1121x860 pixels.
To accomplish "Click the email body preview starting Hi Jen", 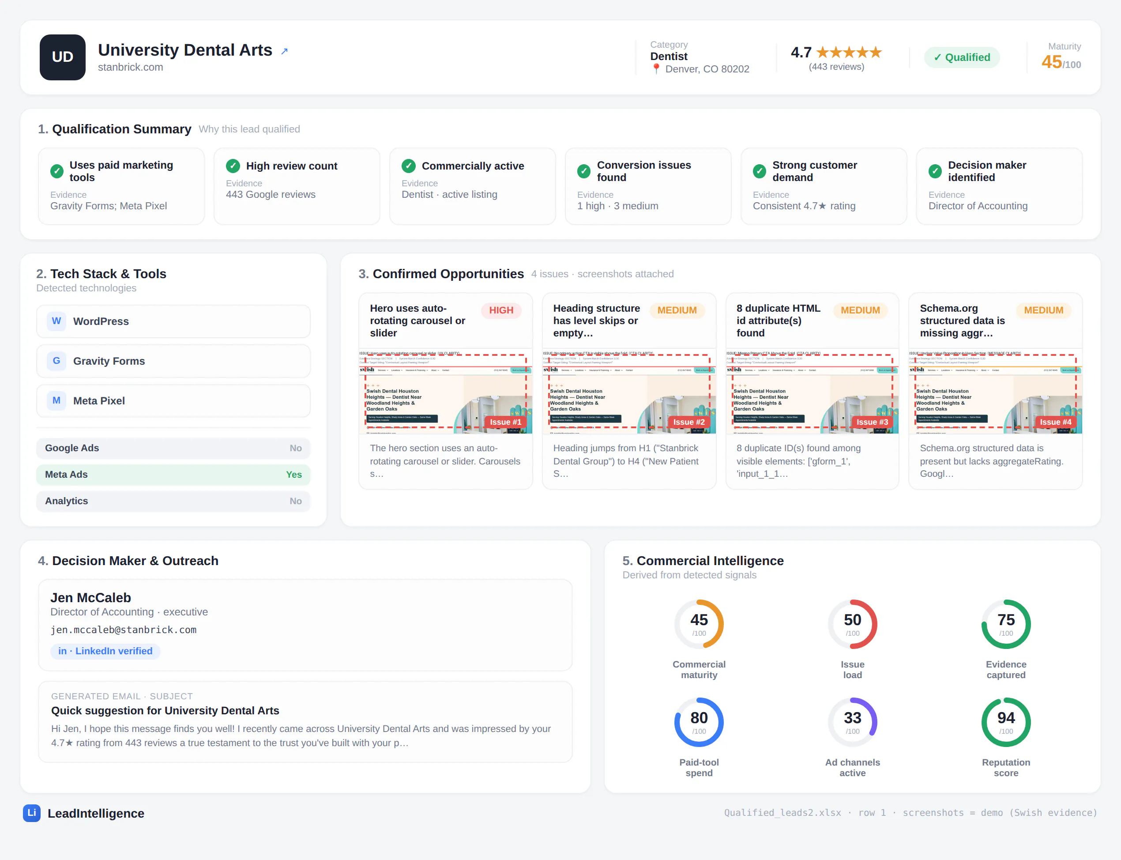I will [301, 736].
